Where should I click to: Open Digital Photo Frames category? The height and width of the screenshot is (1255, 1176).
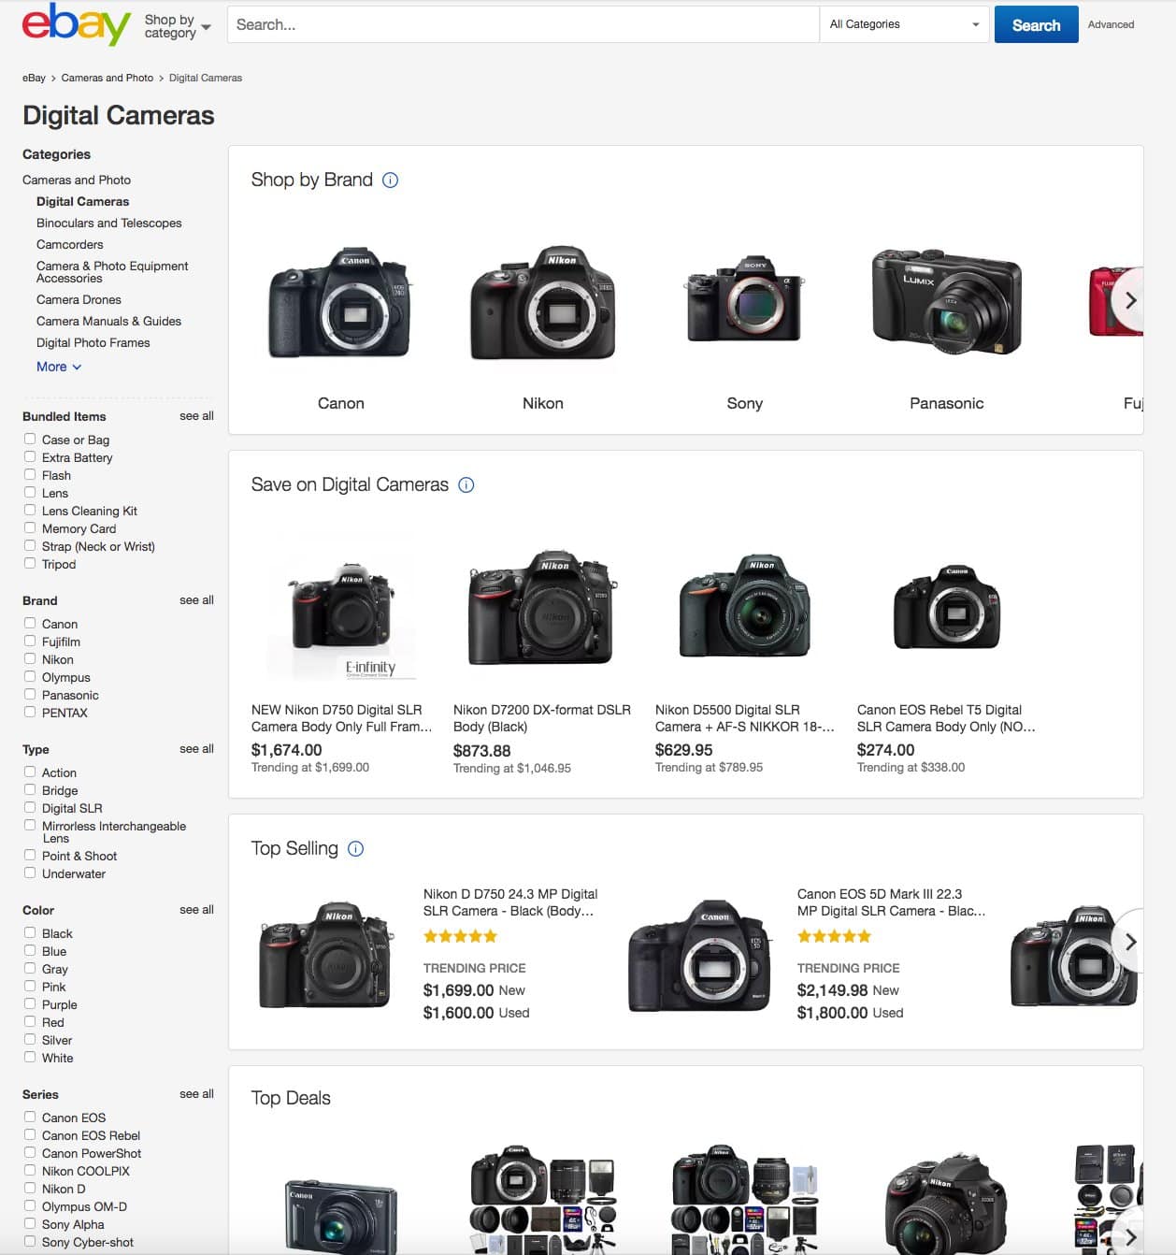[93, 343]
